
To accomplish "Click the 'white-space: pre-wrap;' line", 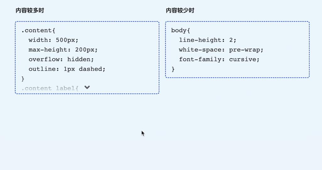I will (x=221, y=50).
